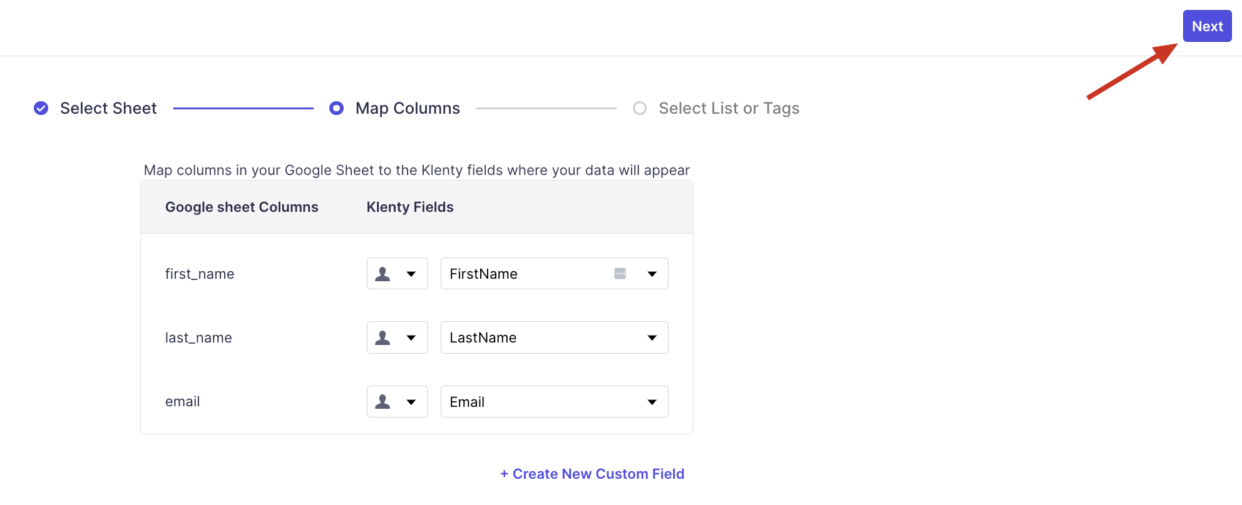Click the Klenty Fields column header
This screenshot has height=505, width=1242.
(x=410, y=207)
